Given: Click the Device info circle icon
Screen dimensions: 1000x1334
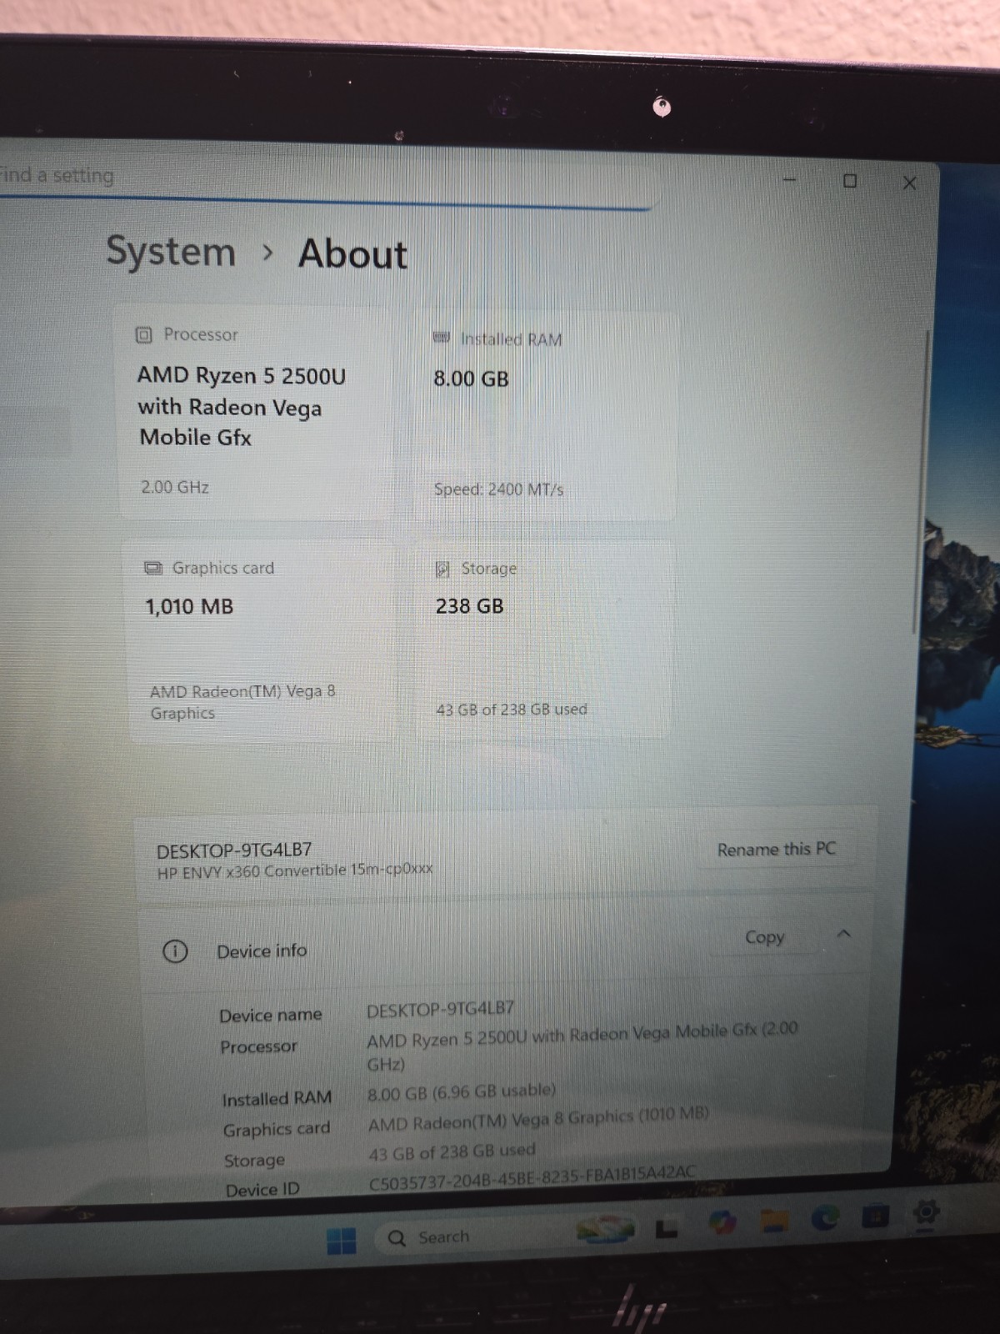Looking at the screenshot, I should pyautogui.click(x=175, y=951).
